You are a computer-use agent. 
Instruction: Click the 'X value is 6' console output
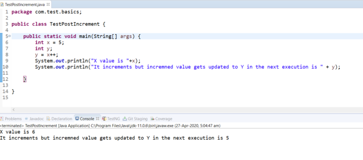[x=18, y=131]
